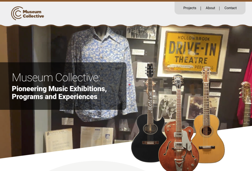Select the black Melissa acoustic guitar
This screenshot has height=171, width=252.
tap(149, 116)
